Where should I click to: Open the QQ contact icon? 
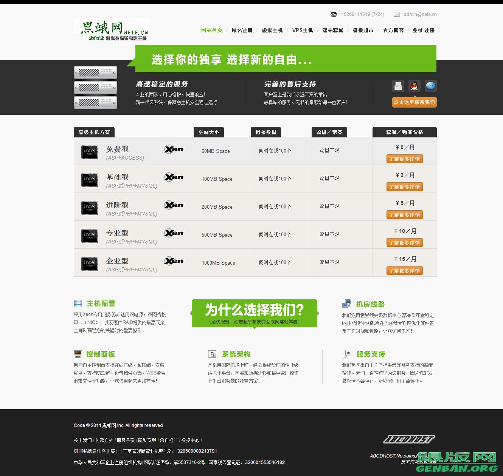(x=415, y=86)
